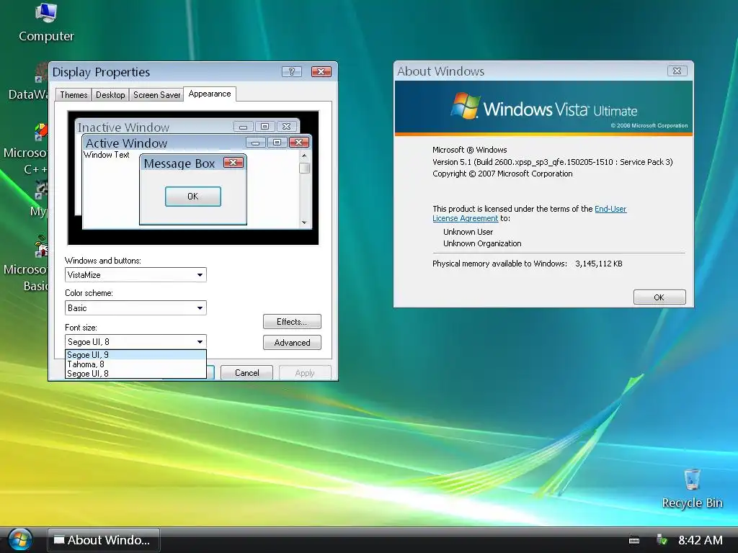Click the physical memory value 3,145,112 KB
This screenshot has width=738, height=553.
[x=599, y=264]
